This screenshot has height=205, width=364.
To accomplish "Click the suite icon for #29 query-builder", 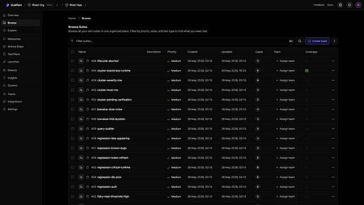I will click(81, 129).
